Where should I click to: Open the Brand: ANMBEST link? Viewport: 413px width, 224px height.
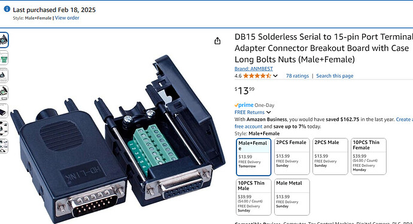click(x=254, y=69)
